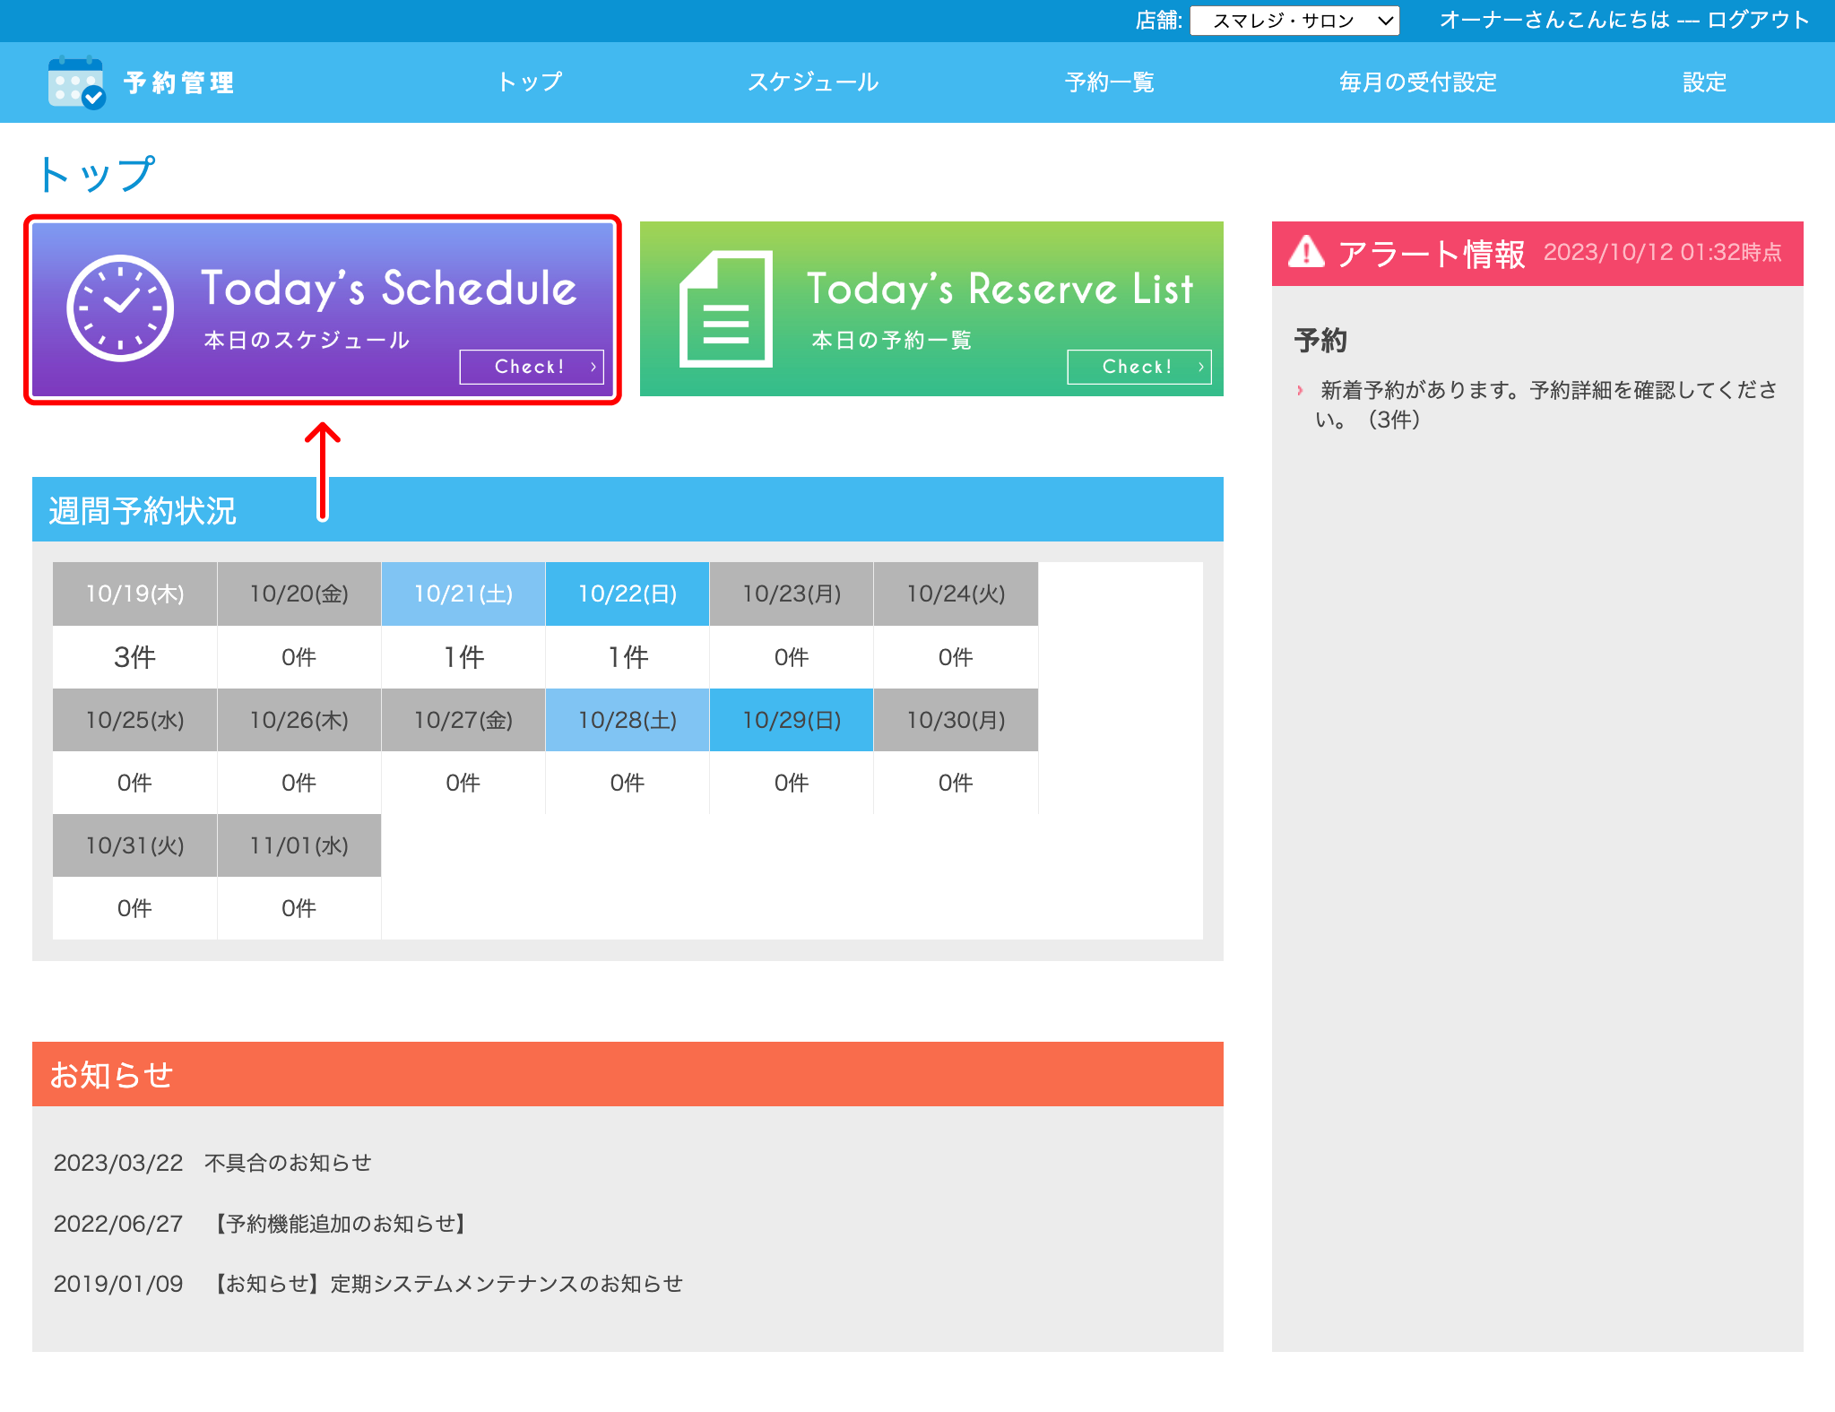This screenshot has width=1835, height=1412.
Task: Open 設定 in top navigation
Action: pos(1703,82)
